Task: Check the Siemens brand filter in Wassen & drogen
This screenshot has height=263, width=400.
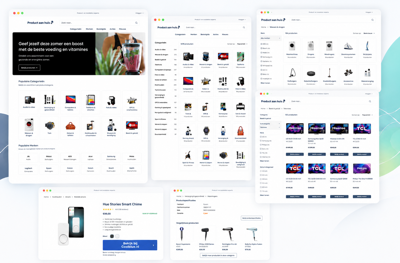Action: (x=261, y=61)
